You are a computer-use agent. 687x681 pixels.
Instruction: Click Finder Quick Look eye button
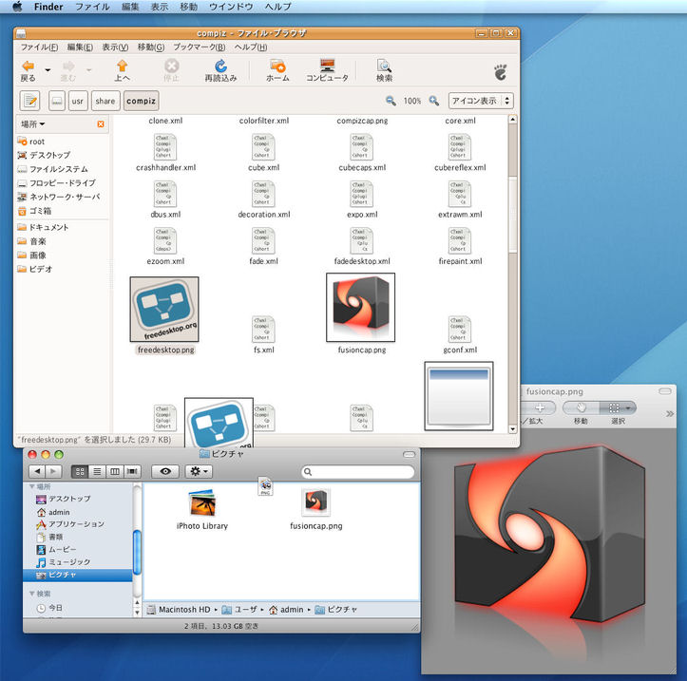(x=165, y=471)
